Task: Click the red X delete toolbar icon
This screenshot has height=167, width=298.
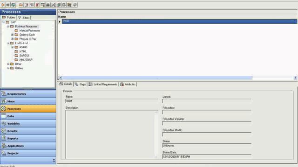Action: pyautogui.click(x=37, y=5)
